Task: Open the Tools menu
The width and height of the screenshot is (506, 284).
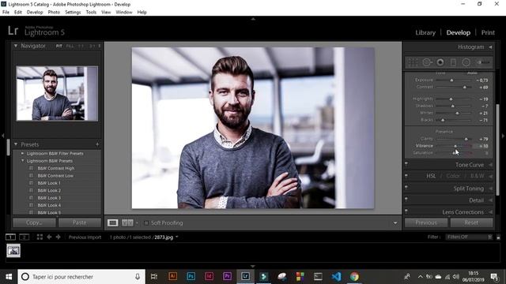Action: pos(91,13)
